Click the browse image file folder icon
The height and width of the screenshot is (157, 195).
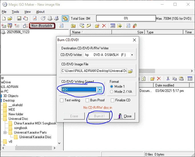pyautogui.click(x=130, y=71)
